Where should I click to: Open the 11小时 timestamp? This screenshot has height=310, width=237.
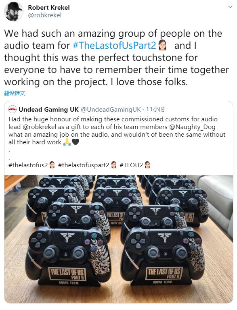coord(155,109)
